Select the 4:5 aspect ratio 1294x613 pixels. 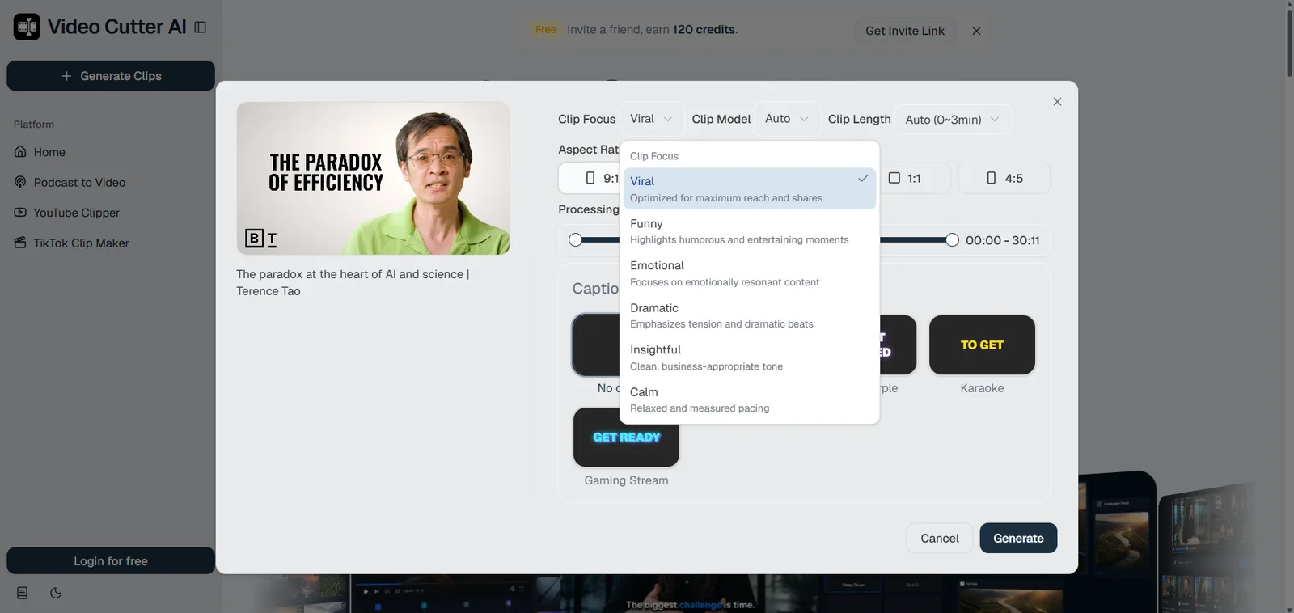[1004, 178]
